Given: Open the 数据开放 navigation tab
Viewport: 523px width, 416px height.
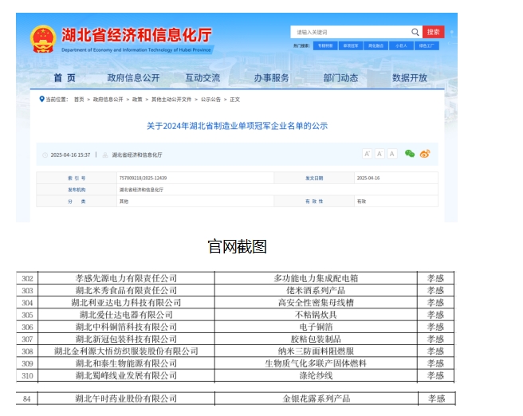Looking at the screenshot, I should pos(410,78).
